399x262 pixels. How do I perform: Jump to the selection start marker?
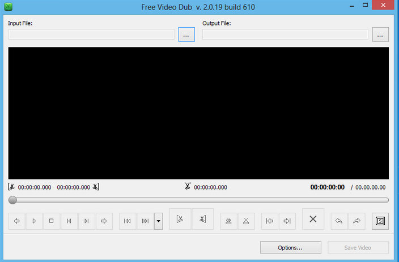[270, 221]
